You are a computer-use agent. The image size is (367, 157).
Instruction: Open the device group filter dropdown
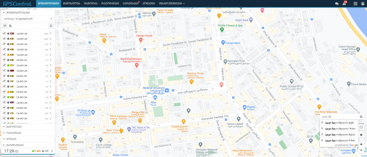point(28,19)
